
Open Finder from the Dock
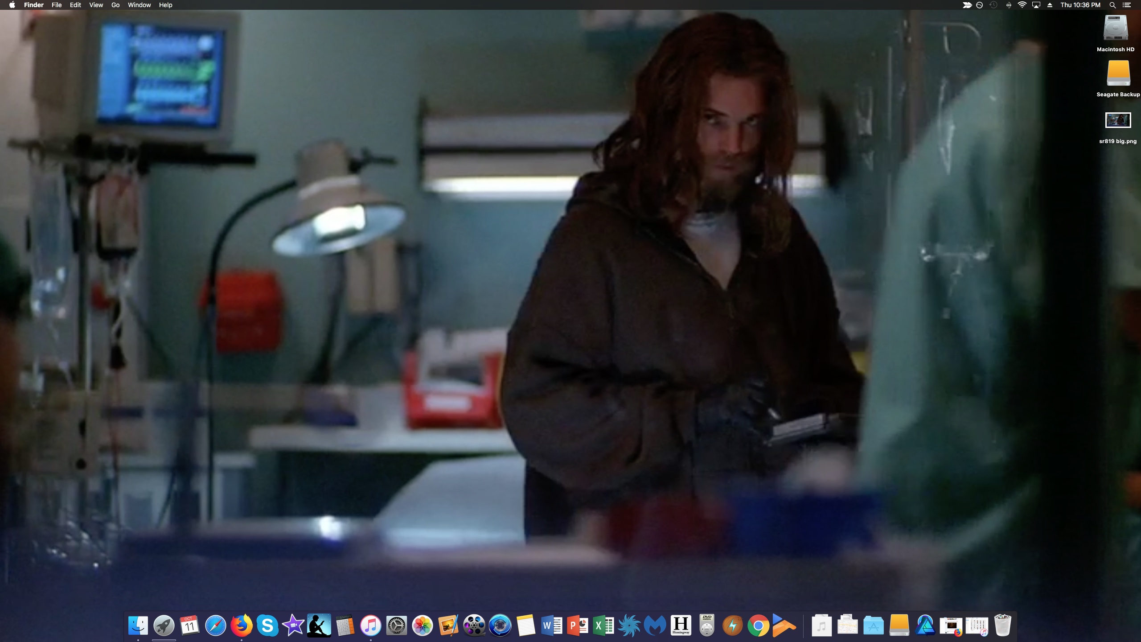click(138, 626)
